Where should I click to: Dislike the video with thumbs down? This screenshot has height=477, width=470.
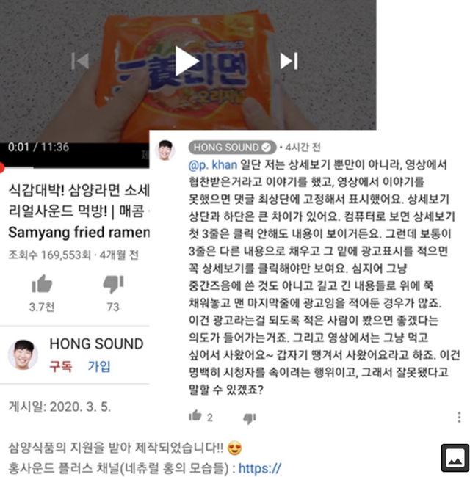[x=113, y=284]
